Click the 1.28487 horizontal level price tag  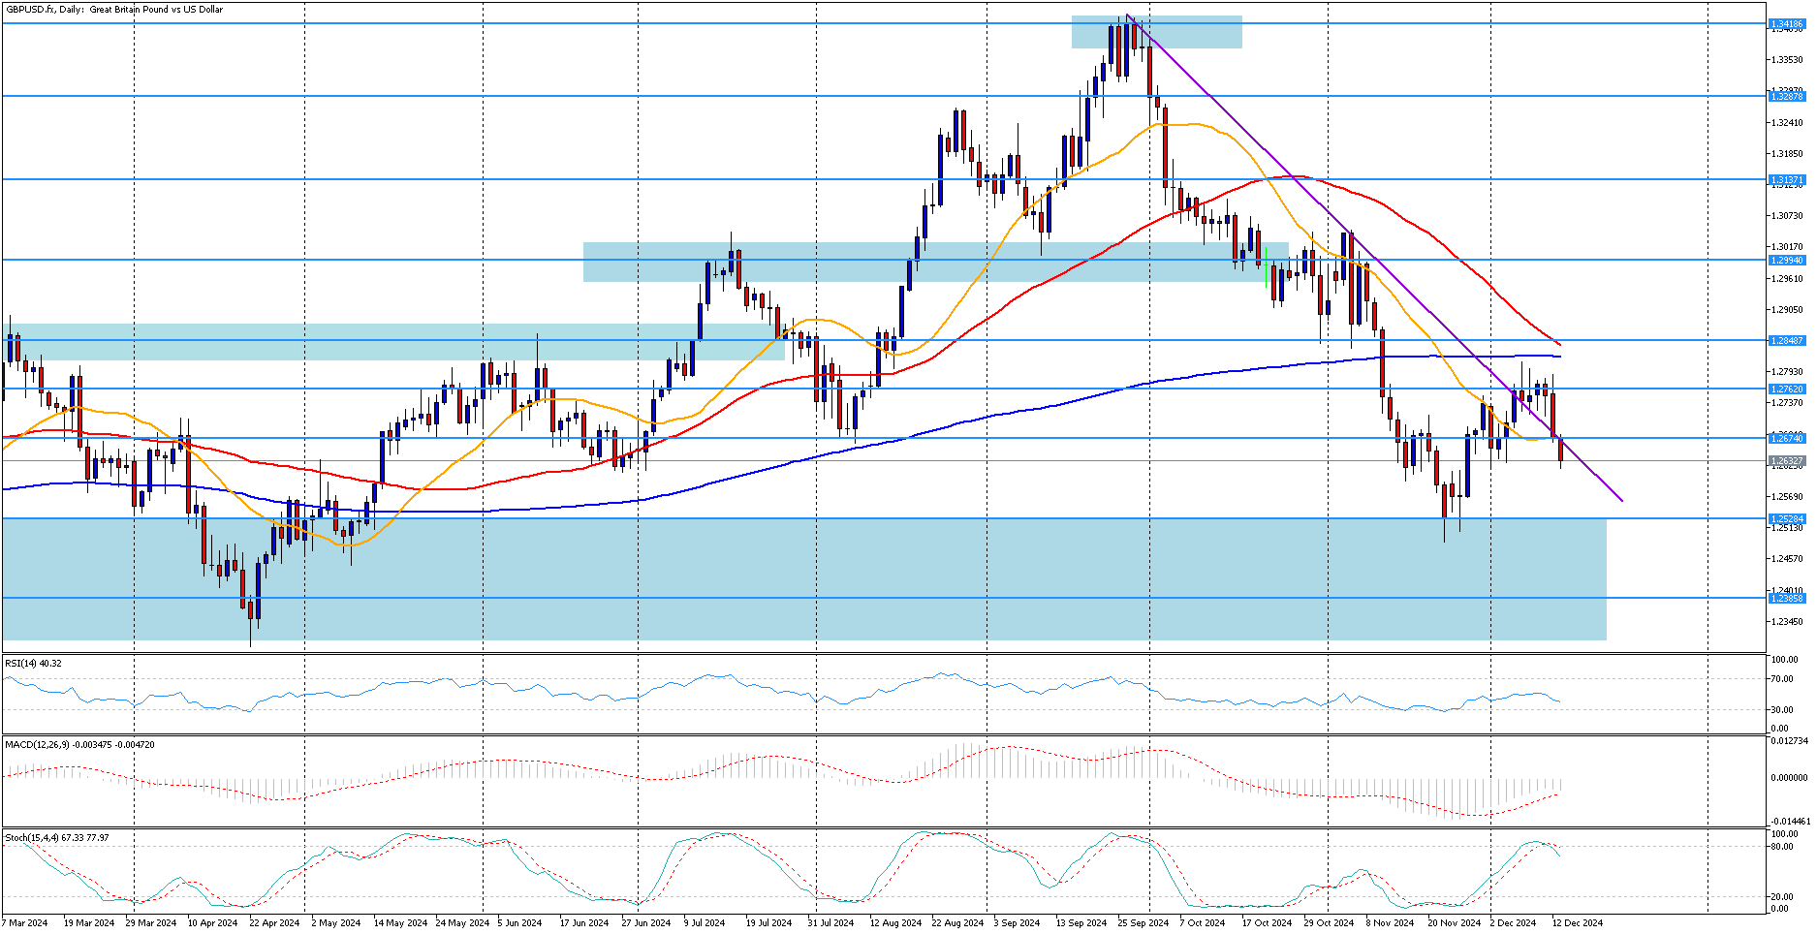[x=1787, y=340]
